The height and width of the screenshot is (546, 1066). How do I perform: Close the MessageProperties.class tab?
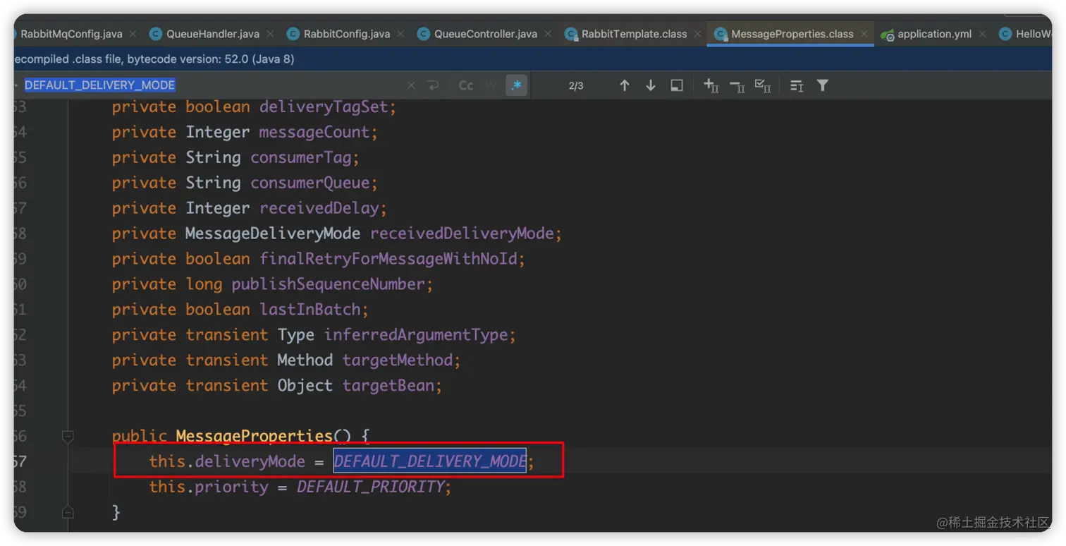(864, 34)
